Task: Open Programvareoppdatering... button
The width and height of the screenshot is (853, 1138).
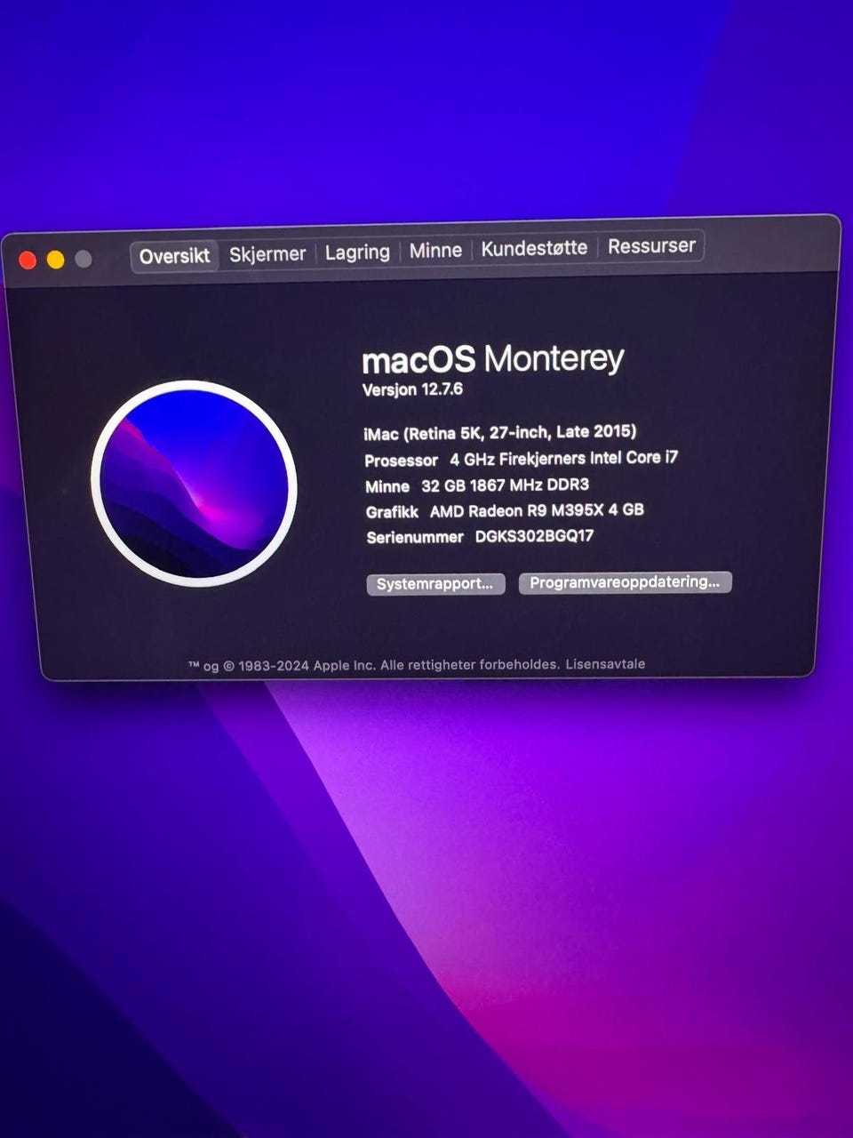Action: (x=625, y=582)
